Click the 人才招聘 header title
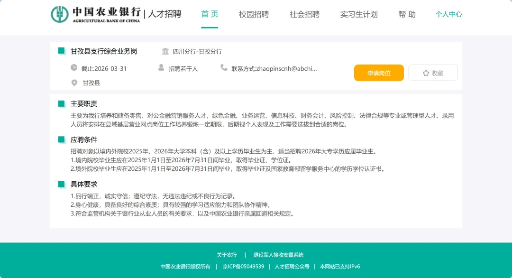The image size is (512, 278). [x=165, y=14]
